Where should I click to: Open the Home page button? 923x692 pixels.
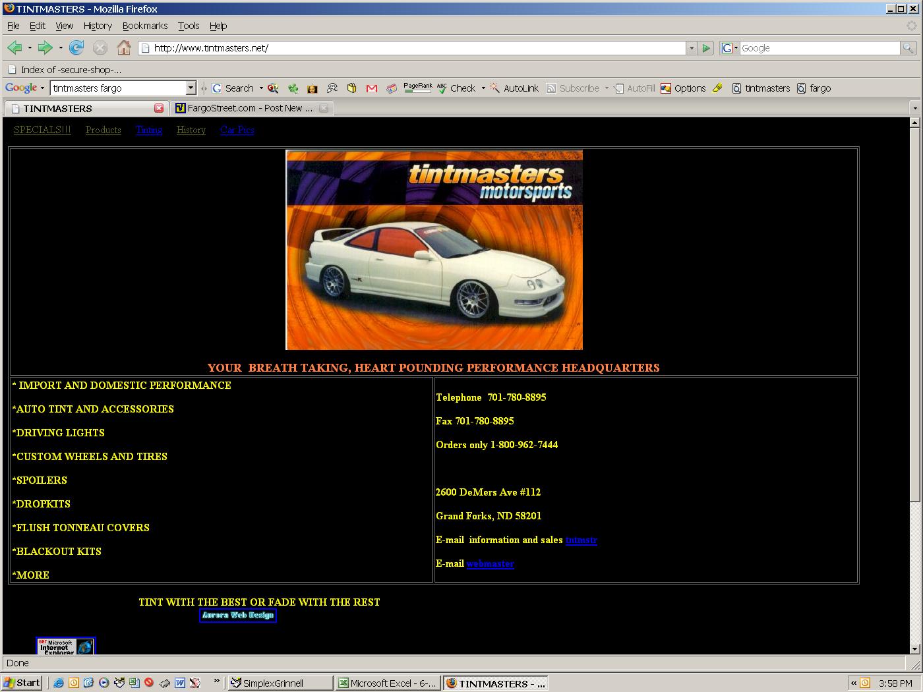[x=124, y=47]
